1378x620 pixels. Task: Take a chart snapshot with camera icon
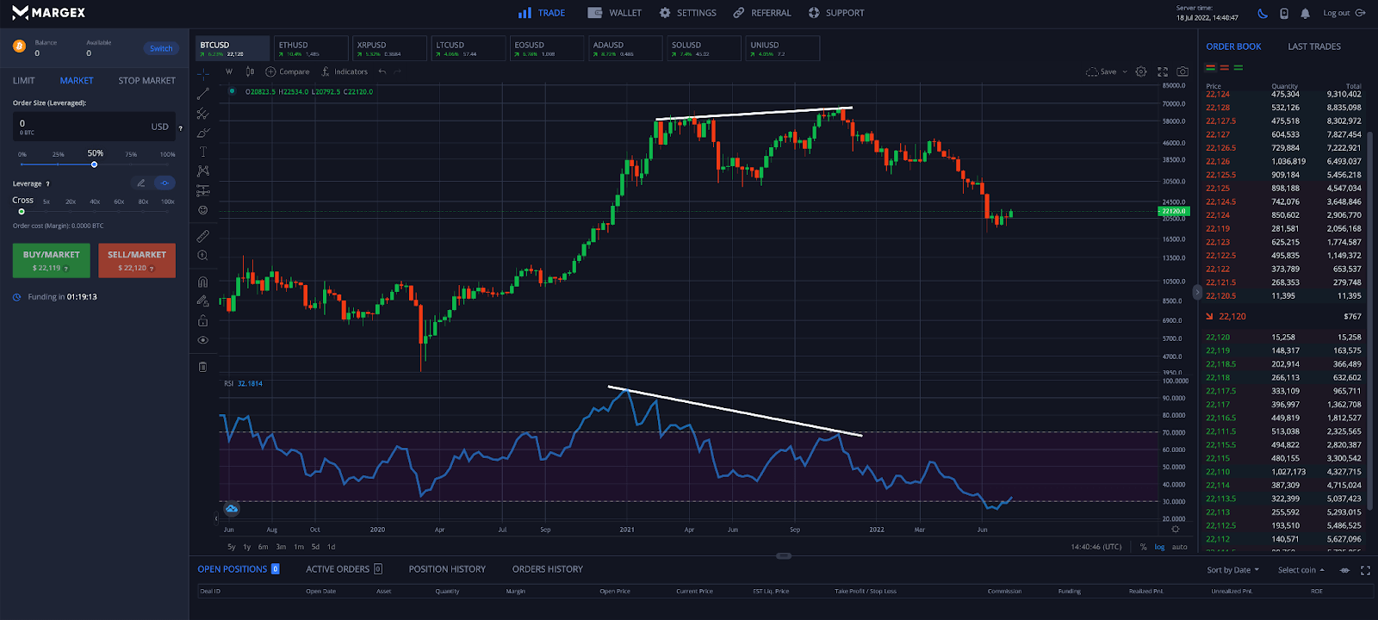pos(1182,71)
